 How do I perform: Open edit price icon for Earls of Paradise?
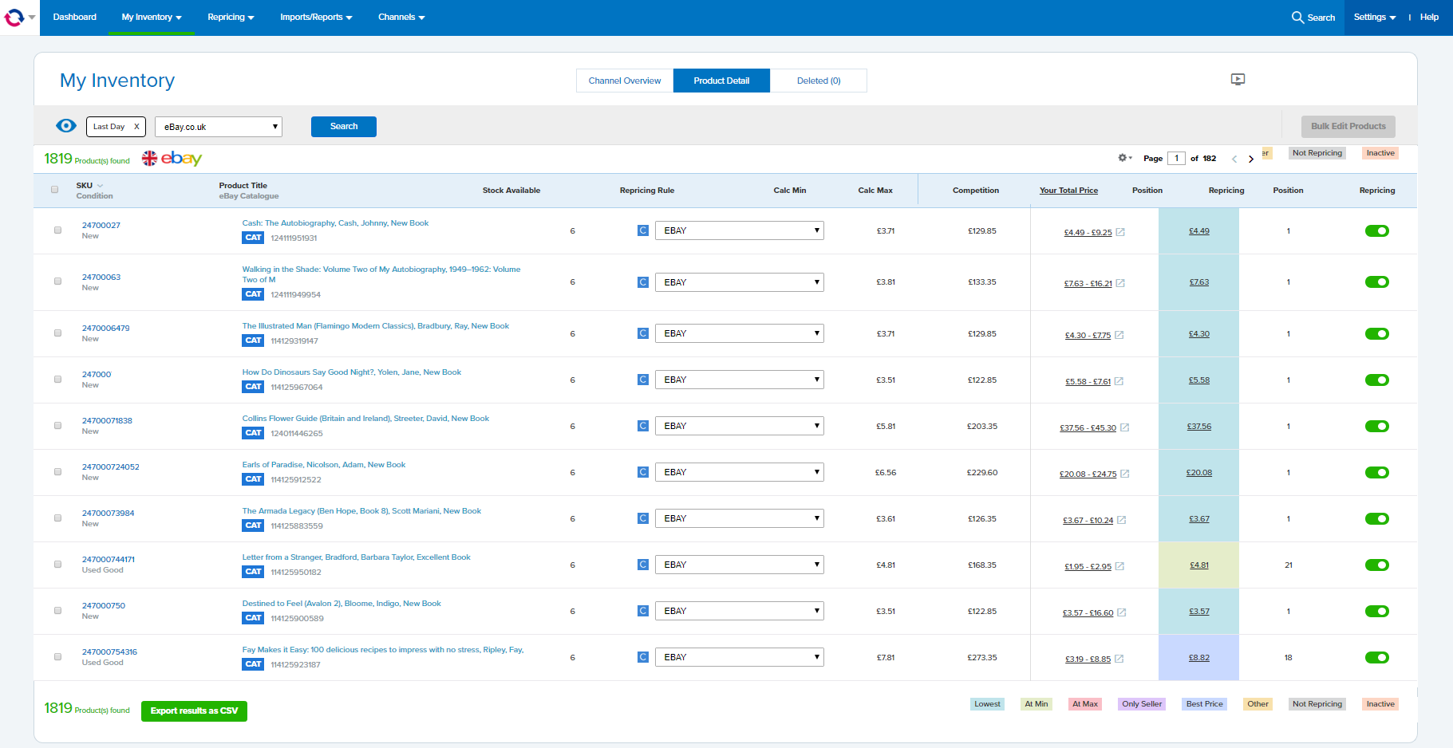coord(1124,474)
